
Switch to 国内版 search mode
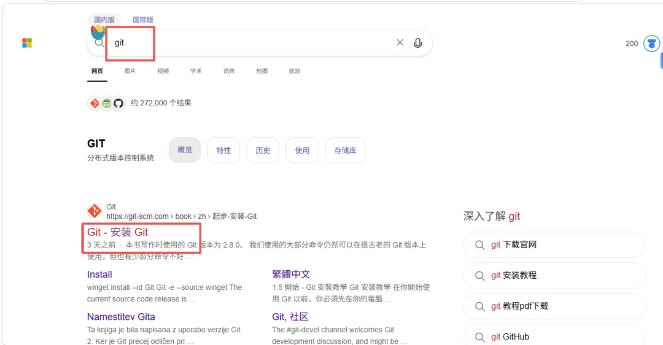104,20
